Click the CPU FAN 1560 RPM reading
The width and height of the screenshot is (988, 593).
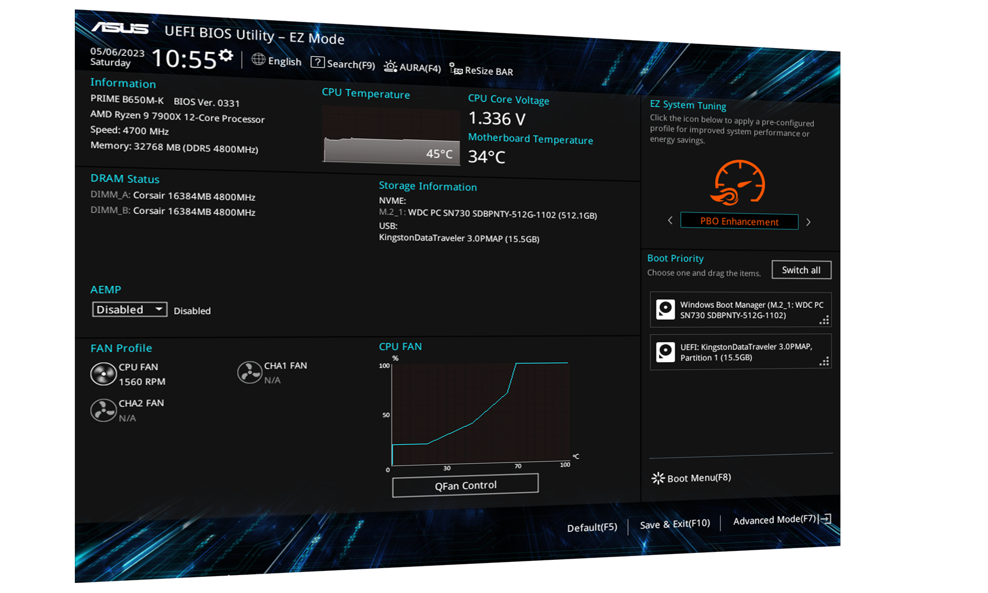click(142, 381)
